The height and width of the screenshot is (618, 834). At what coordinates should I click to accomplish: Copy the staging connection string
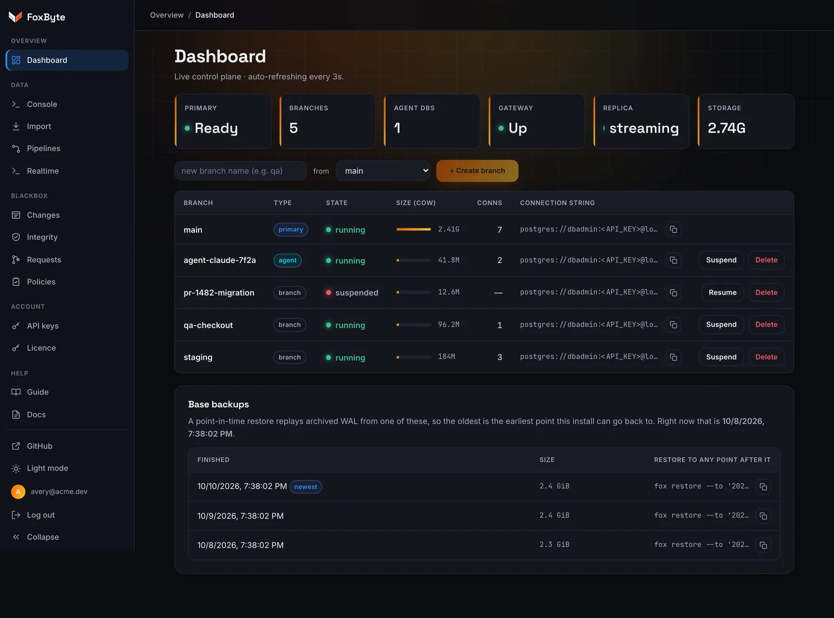coord(673,357)
